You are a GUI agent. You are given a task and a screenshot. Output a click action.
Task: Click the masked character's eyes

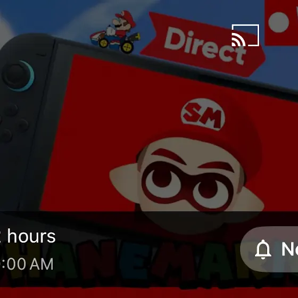pos(187,186)
